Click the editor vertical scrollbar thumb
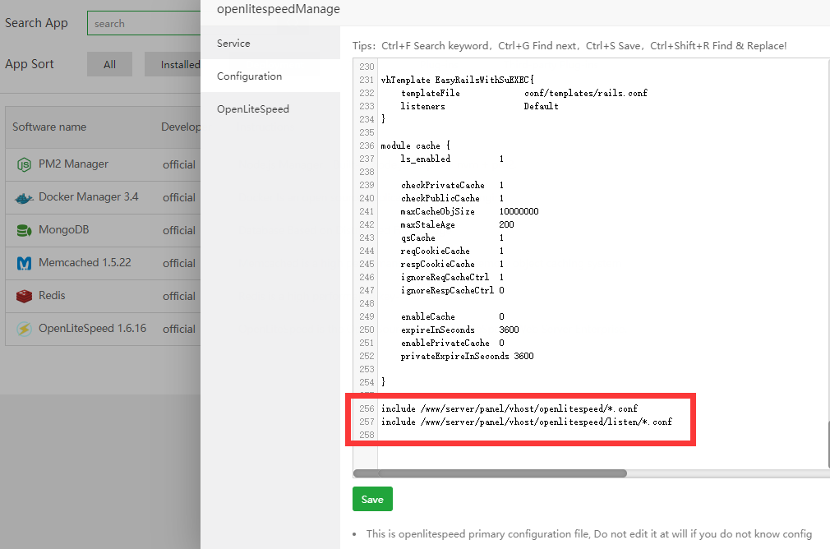Viewport: 830px width, 549px height. [x=828, y=445]
